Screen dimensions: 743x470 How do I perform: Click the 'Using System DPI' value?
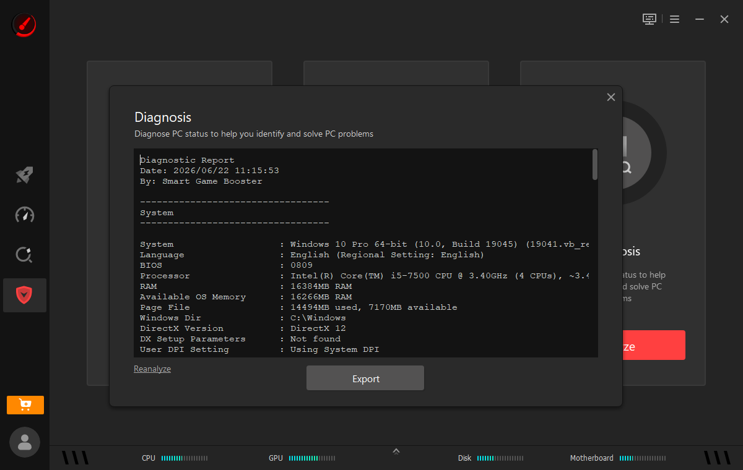[x=335, y=349]
